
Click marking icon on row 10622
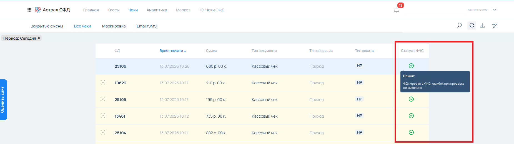[x=103, y=82]
